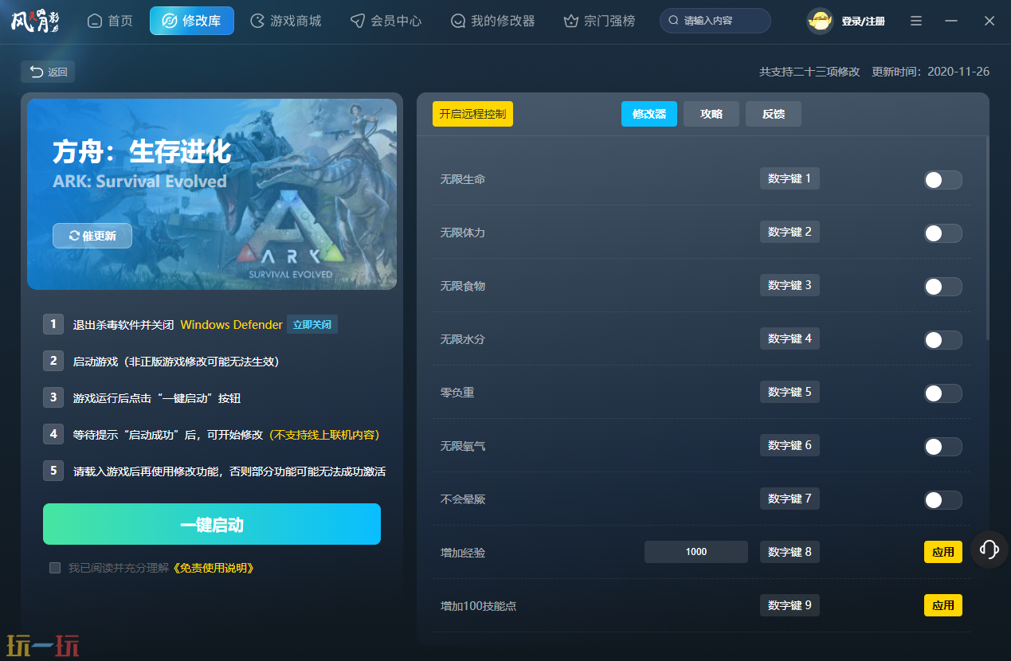Click 立即关闭 Windows Defender button
The width and height of the screenshot is (1011, 661).
click(x=312, y=325)
